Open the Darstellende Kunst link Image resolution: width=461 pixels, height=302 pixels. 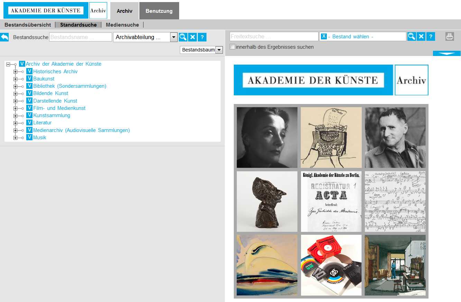coord(55,101)
